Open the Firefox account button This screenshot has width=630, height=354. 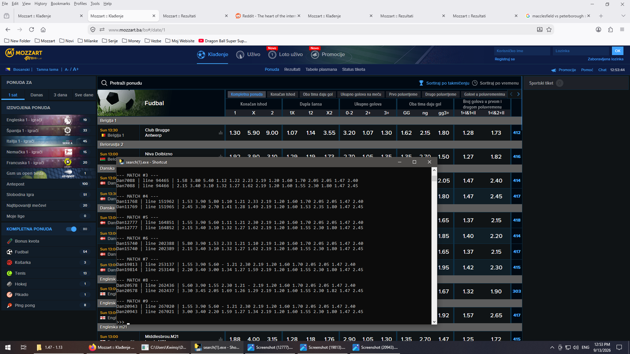pyautogui.click(x=598, y=29)
